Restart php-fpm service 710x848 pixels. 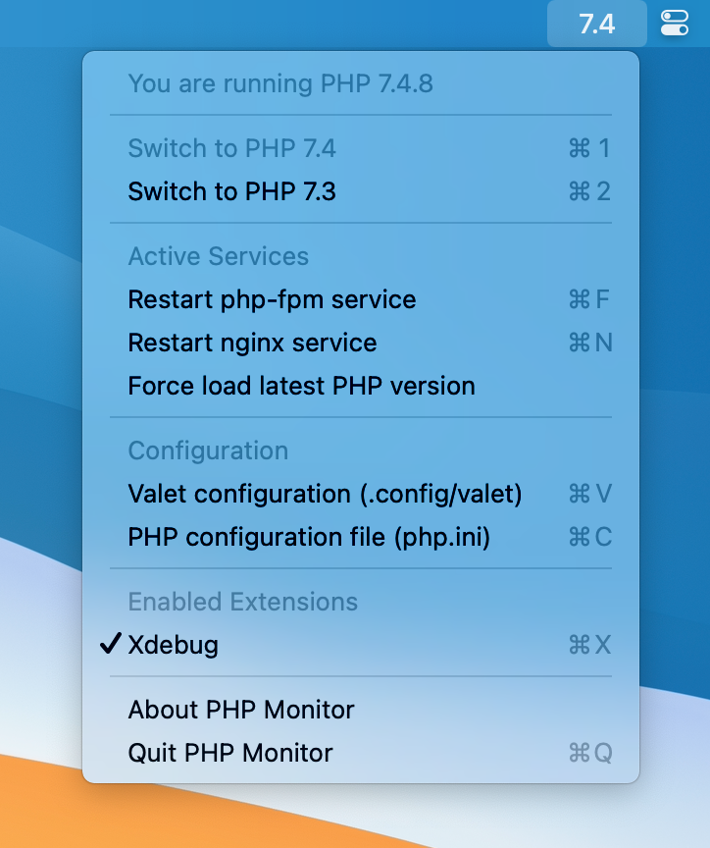coord(361,299)
